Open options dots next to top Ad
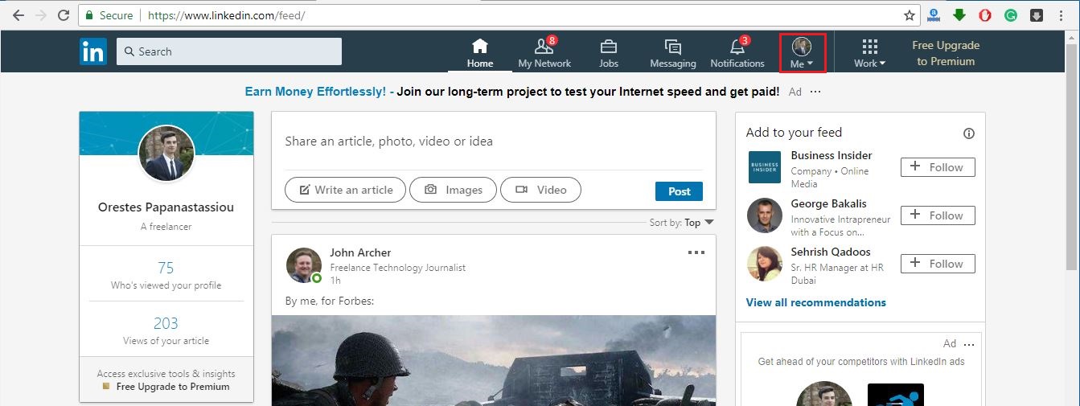This screenshot has height=406, width=1080. click(x=815, y=92)
